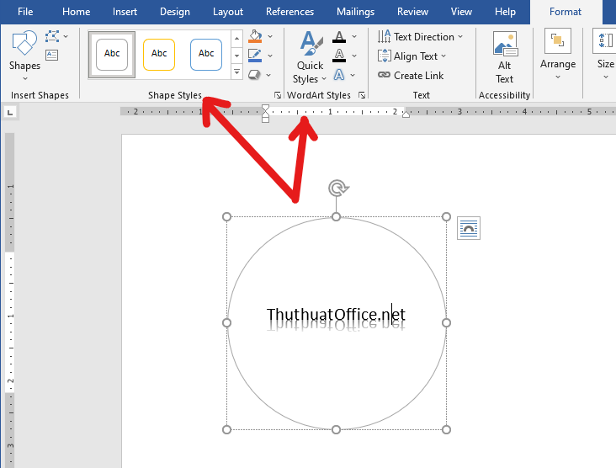Switch to the Insert tab

(125, 12)
